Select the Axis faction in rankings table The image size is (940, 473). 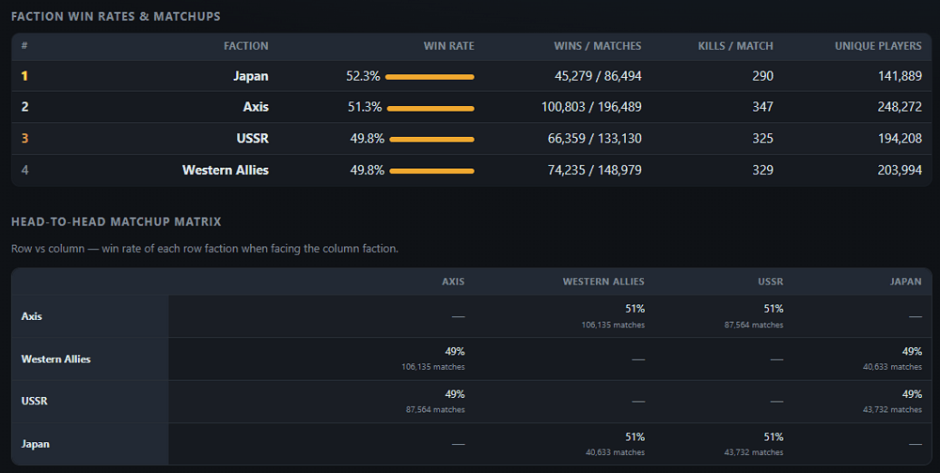(x=256, y=107)
